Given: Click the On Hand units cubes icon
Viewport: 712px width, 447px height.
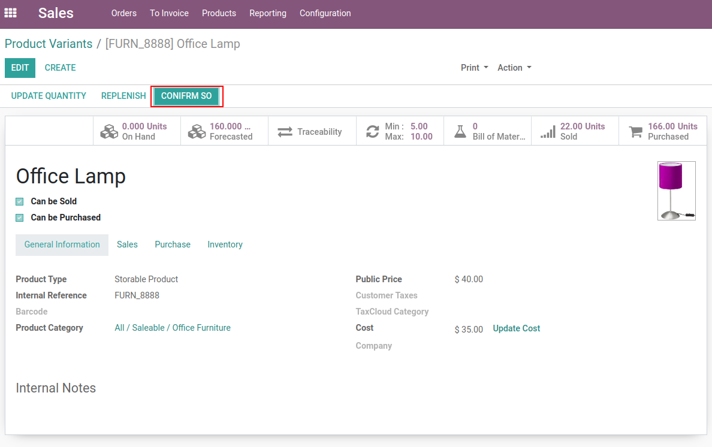Looking at the screenshot, I should tap(109, 131).
